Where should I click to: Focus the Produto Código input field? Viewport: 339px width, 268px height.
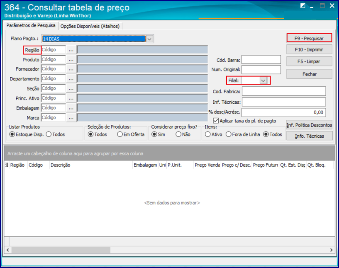[x=53, y=59]
